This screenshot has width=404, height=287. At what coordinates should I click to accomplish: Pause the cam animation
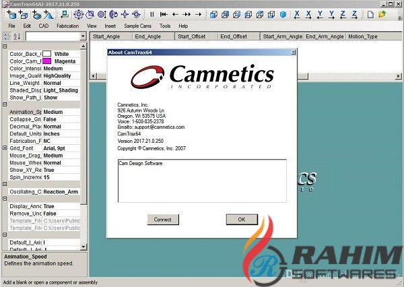152,14
